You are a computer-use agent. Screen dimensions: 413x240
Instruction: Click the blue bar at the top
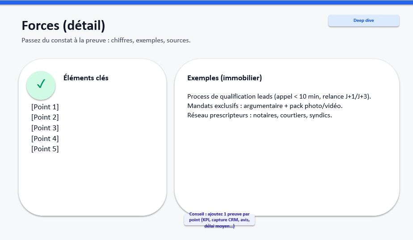[x=206, y=2]
